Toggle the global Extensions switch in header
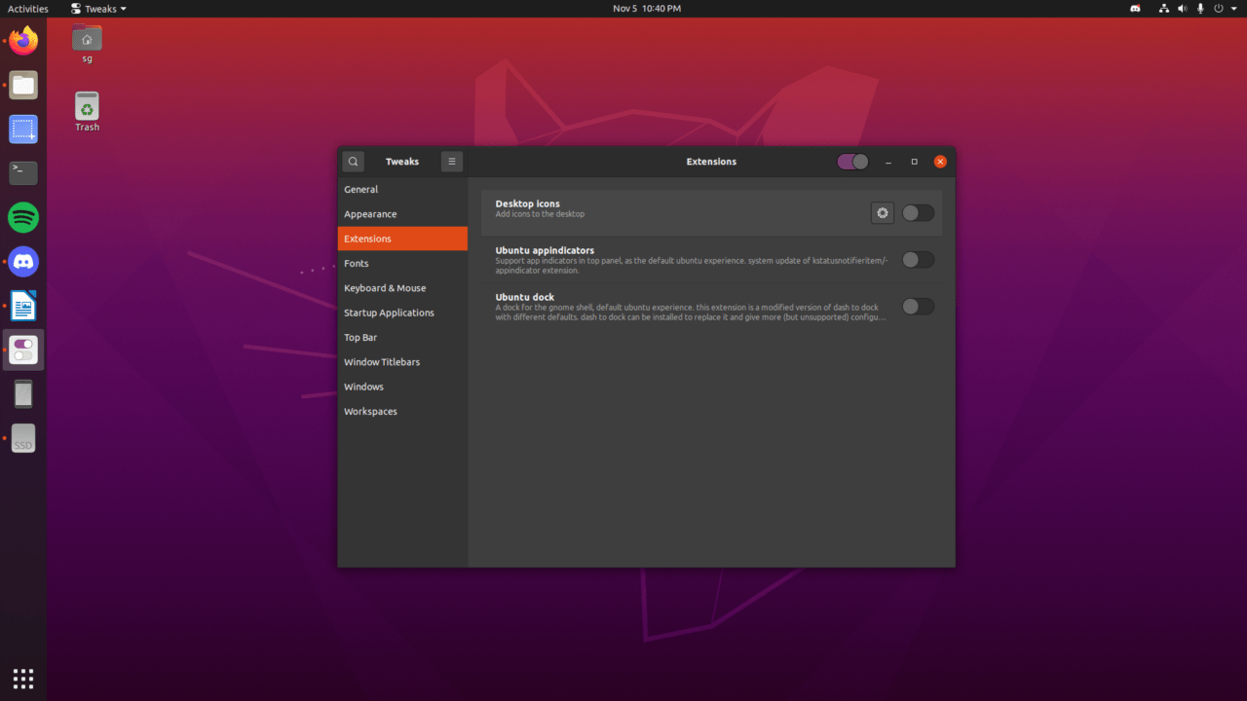1247x701 pixels. click(x=853, y=162)
